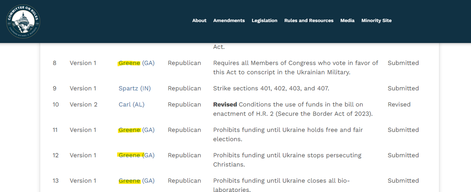Image resolution: width=471 pixels, height=192 pixels.
Task: Open the About menu
Action: [199, 21]
